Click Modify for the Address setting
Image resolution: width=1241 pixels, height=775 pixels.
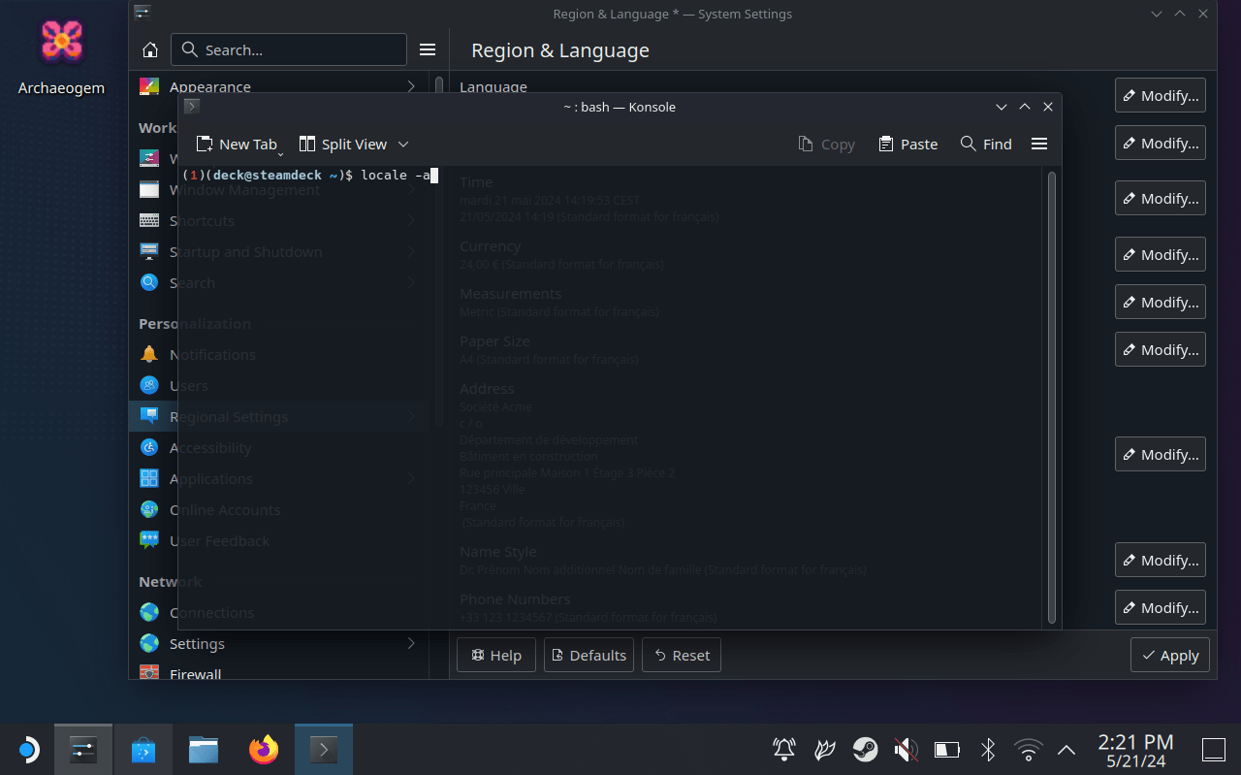(x=1161, y=454)
